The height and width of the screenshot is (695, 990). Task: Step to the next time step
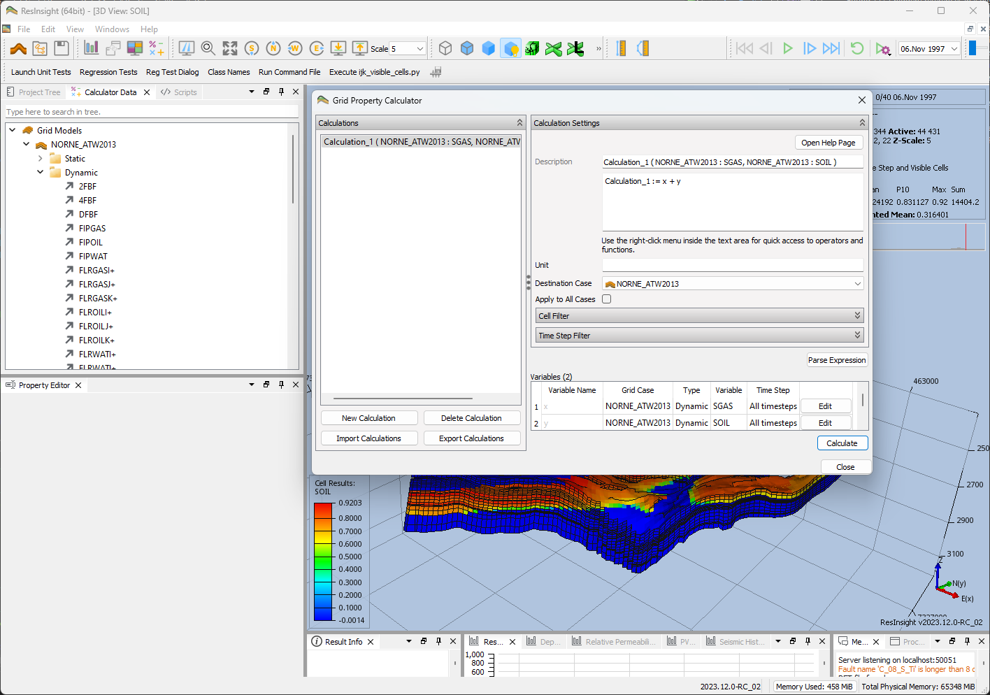pos(810,48)
